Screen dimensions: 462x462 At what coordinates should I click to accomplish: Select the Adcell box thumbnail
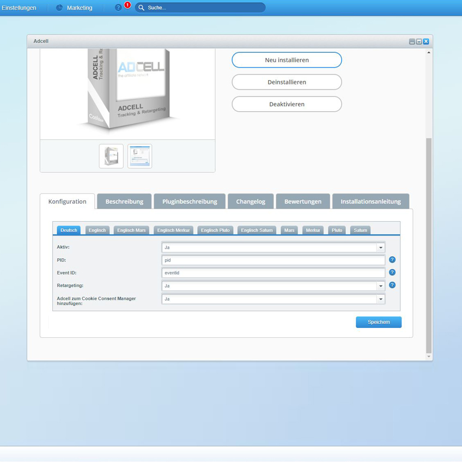click(111, 156)
